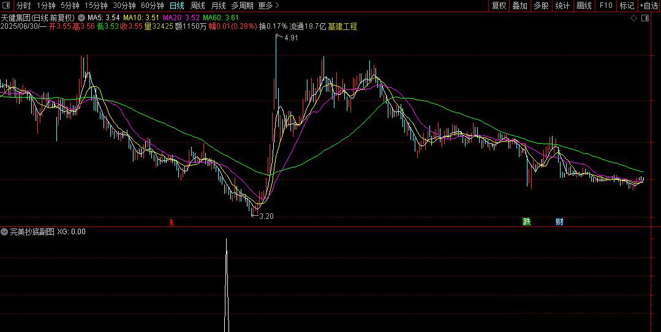Click the MA10: 3.51 label
This screenshot has height=332, width=661.
(141, 18)
